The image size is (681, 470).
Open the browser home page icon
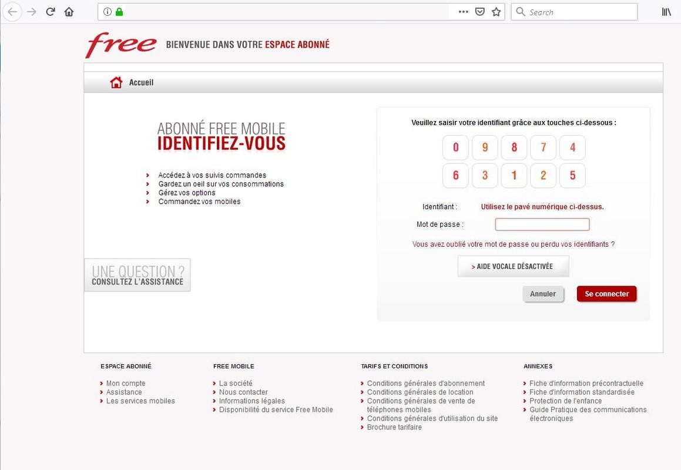click(x=69, y=12)
